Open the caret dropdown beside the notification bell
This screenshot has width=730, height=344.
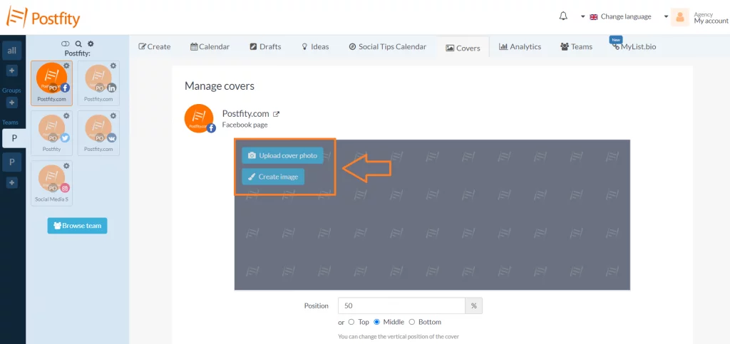coord(582,16)
